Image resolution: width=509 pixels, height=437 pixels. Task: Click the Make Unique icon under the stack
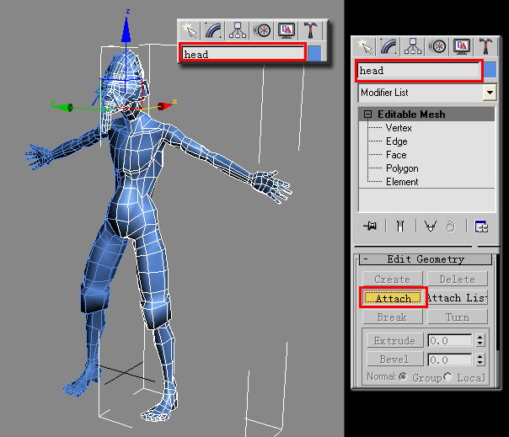pyautogui.click(x=430, y=226)
